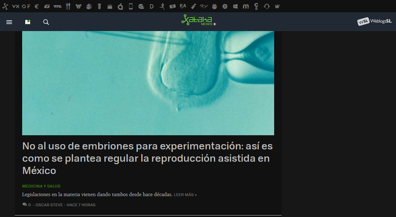Image resolution: width=396 pixels, height=217 pixels.
Task: Select the headphones site icon
Action: 266,6
